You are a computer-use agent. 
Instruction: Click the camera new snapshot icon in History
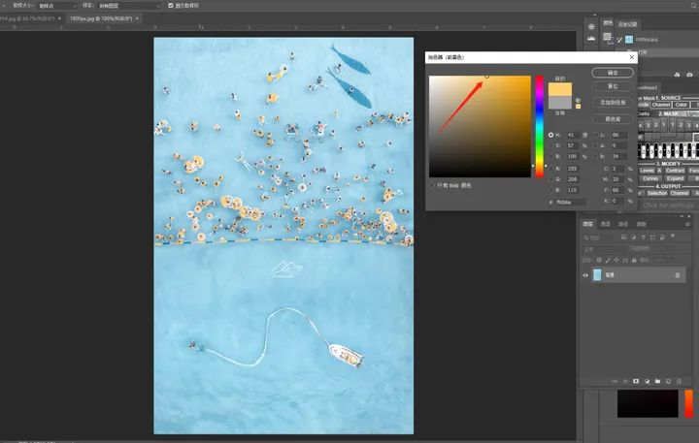click(689, 75)
